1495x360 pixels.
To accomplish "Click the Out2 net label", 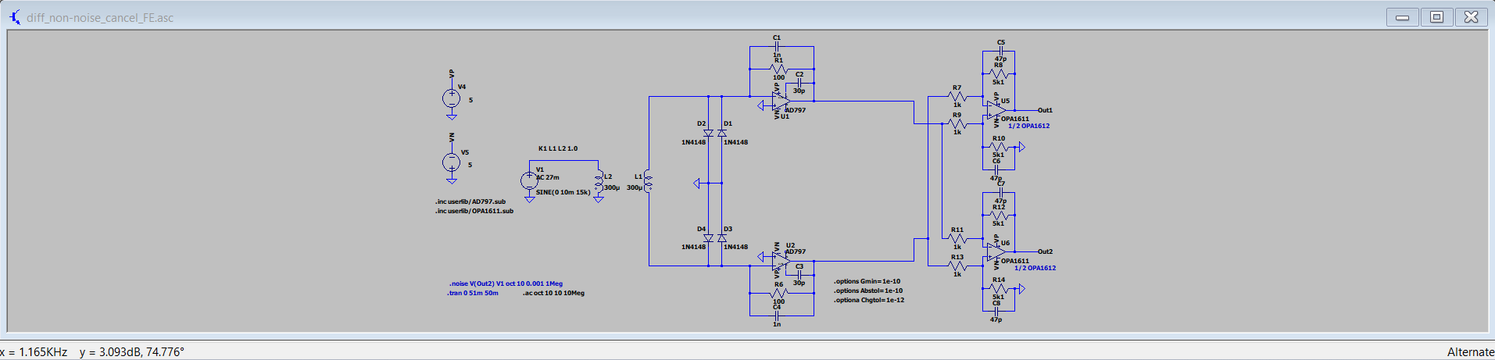I will (x=1045, y=251).
